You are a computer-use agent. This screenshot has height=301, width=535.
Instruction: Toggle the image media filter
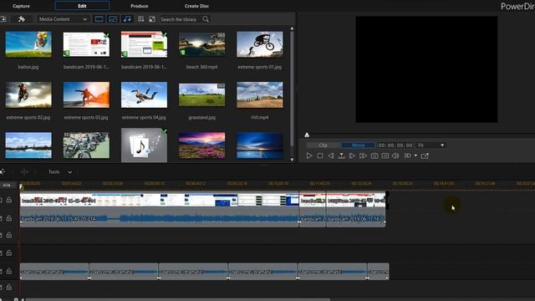[x=113, y=19]
